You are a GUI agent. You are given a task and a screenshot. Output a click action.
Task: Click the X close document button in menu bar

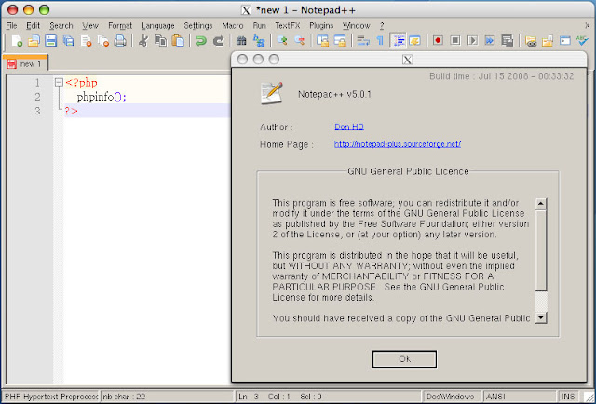click(588, 25)
